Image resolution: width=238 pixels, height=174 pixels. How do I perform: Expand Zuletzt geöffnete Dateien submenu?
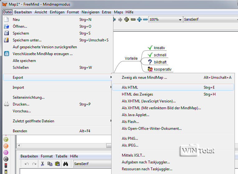(58, 121)
